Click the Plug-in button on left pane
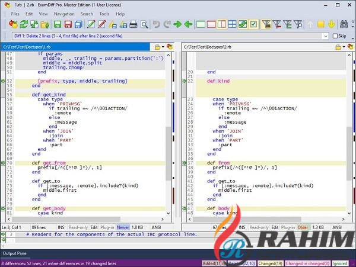The width and height of the screenshot is (356, 267). click(108, 227)
